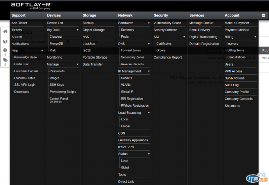Select Audit Log
Image resolution: width=269 pixels, height=185 pixels.
pyautogui.click(x=232, y=85)
